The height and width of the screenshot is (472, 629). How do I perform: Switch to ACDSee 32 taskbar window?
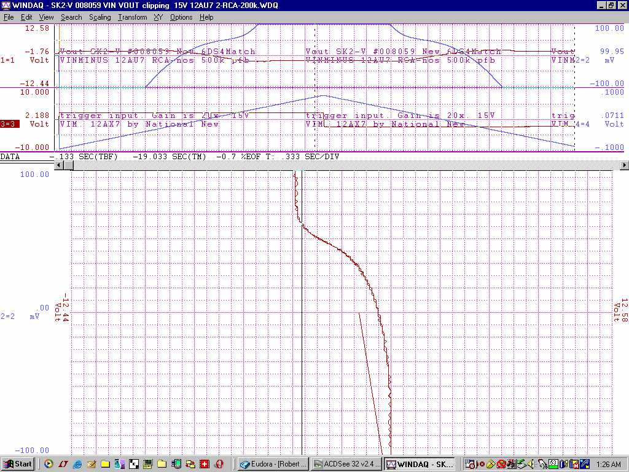tap(346, 464)
